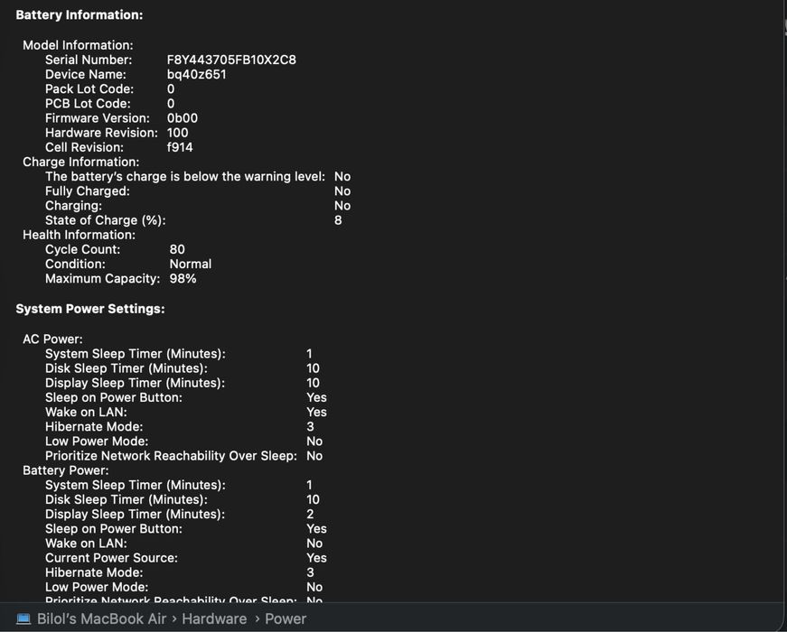Select Maximum Capacity value 98%
Image resolution: width=787 pixels, height=632 pixels.
183,278
